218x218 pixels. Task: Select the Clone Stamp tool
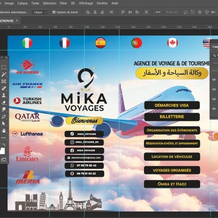4,95
